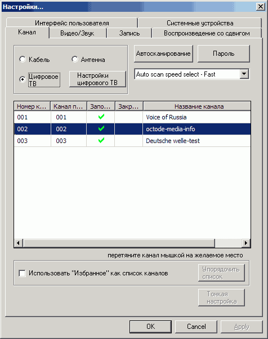Click the Cancel button

(196, 327)
